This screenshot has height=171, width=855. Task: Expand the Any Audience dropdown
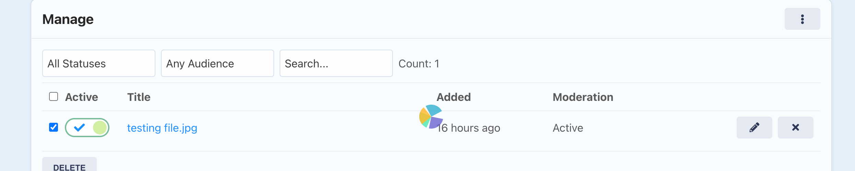point(217,63)
